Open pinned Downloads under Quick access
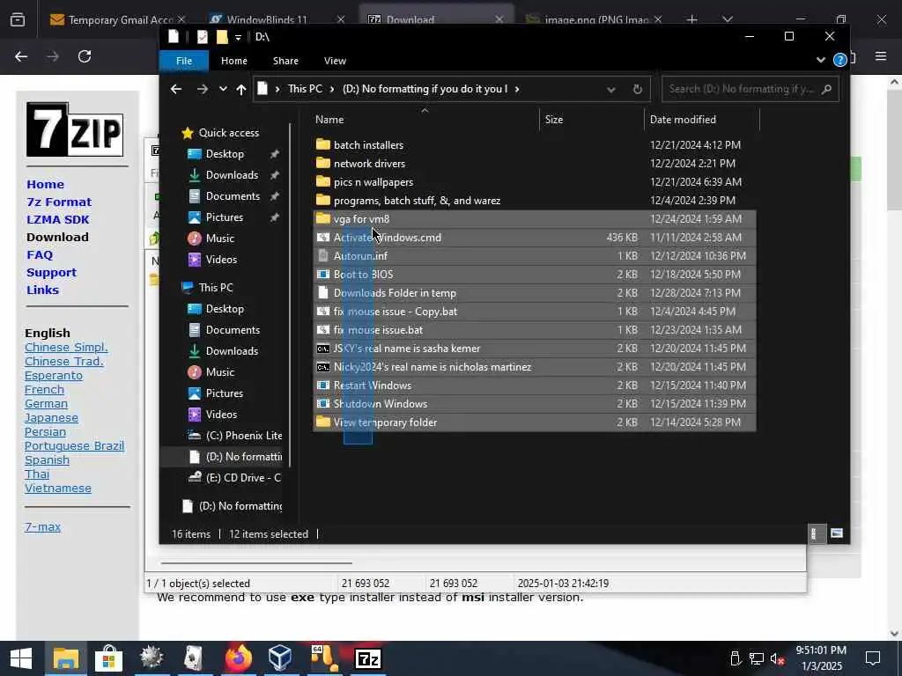The height and width of the screenshot is (676, 902). [x=232, y=175]
